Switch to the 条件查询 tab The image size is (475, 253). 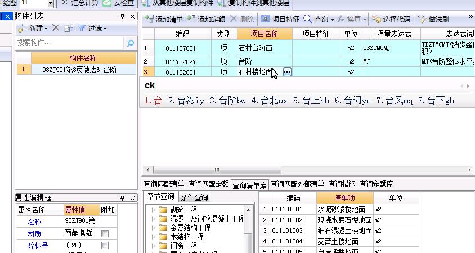195,197
